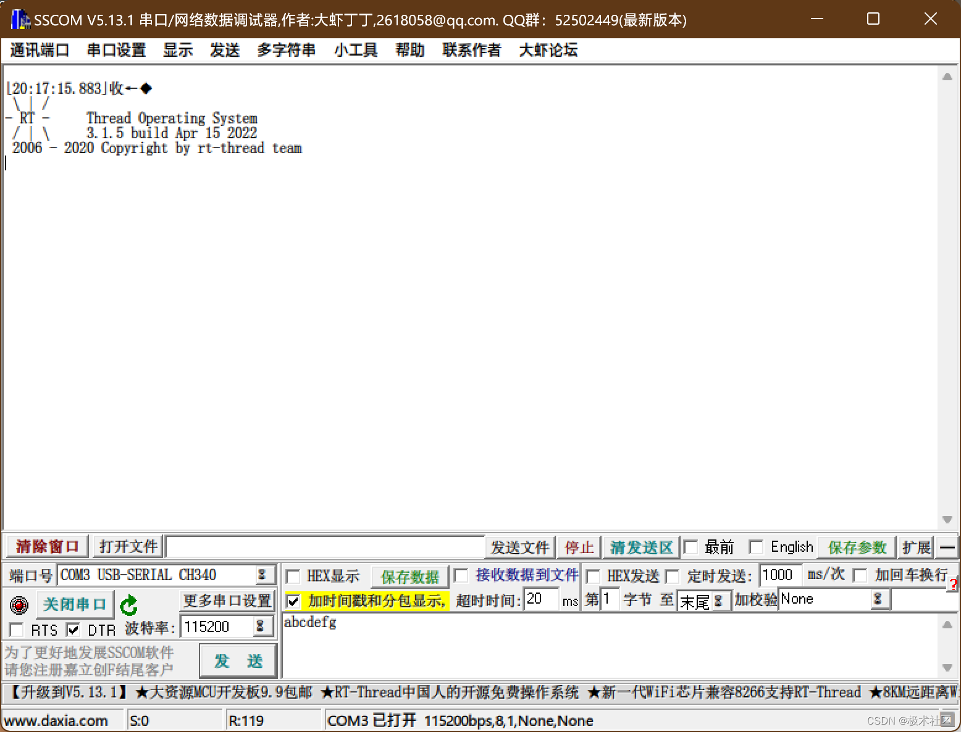Screen dimensions: 961x732
Task: Click the S:0 sent counter
Action: (140, 721)
